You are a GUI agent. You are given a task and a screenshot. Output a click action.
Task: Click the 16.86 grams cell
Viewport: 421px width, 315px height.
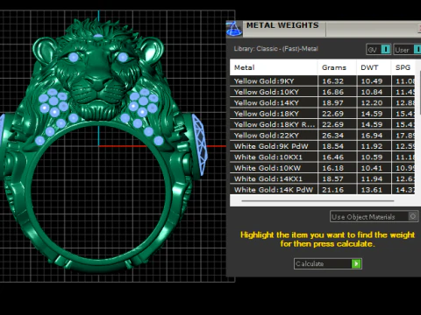pyautogui.click(x=337, y=92)
